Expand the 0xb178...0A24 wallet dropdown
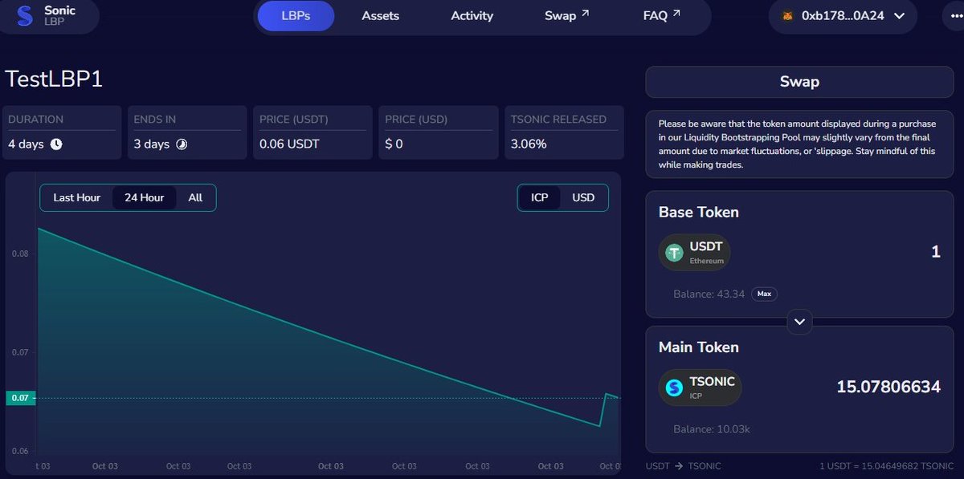 842,15
